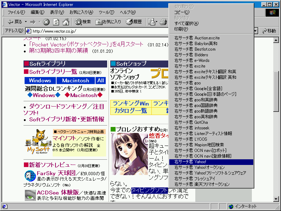The width and height of the screenshot is (281, 211).
Task: Click the anime girl product image
Action: [x=129, y=154]
